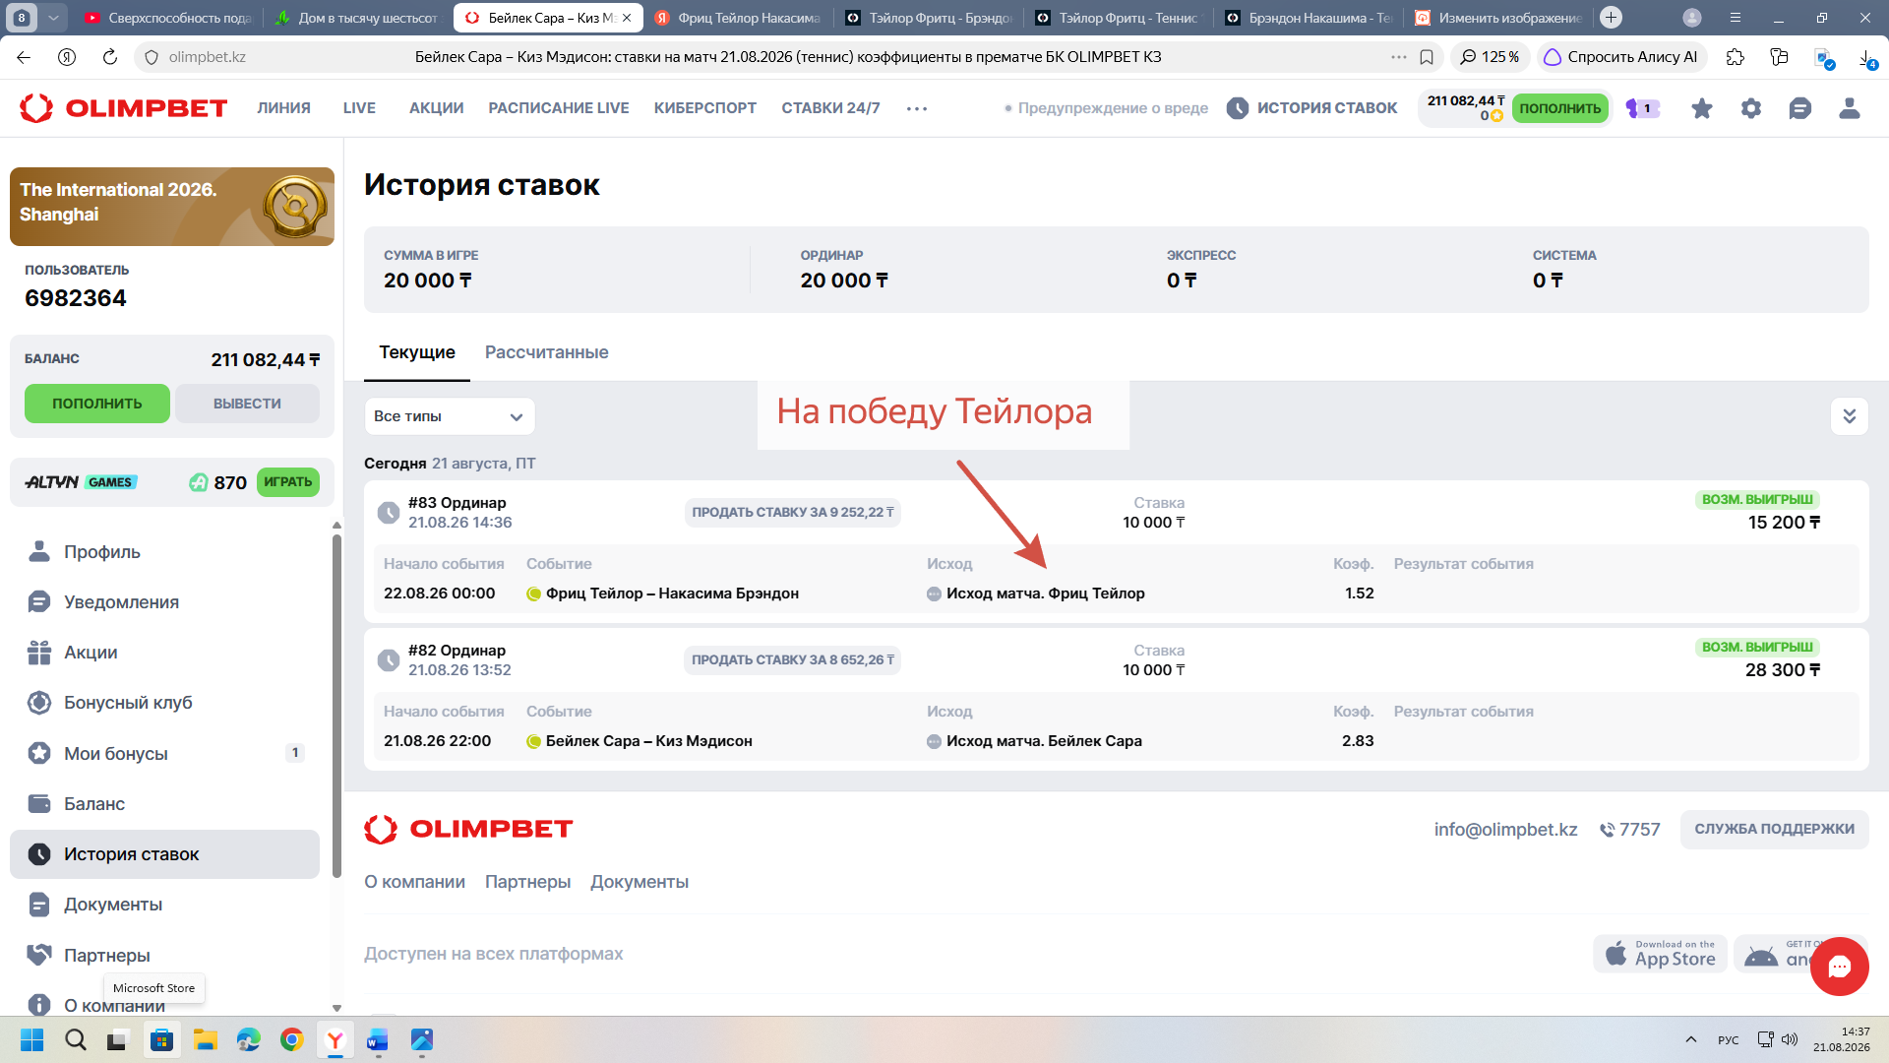The width and height of the screenshot is (1889, 1063).
Task: Switch to Сверхспособность browser tab
Action: click(x=168, y=18)
